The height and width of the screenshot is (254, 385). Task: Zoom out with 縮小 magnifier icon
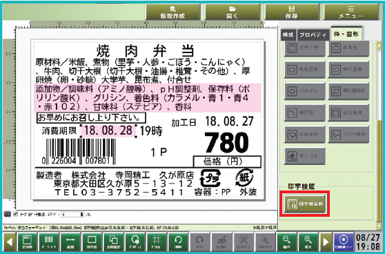click(x=286, y=242)
